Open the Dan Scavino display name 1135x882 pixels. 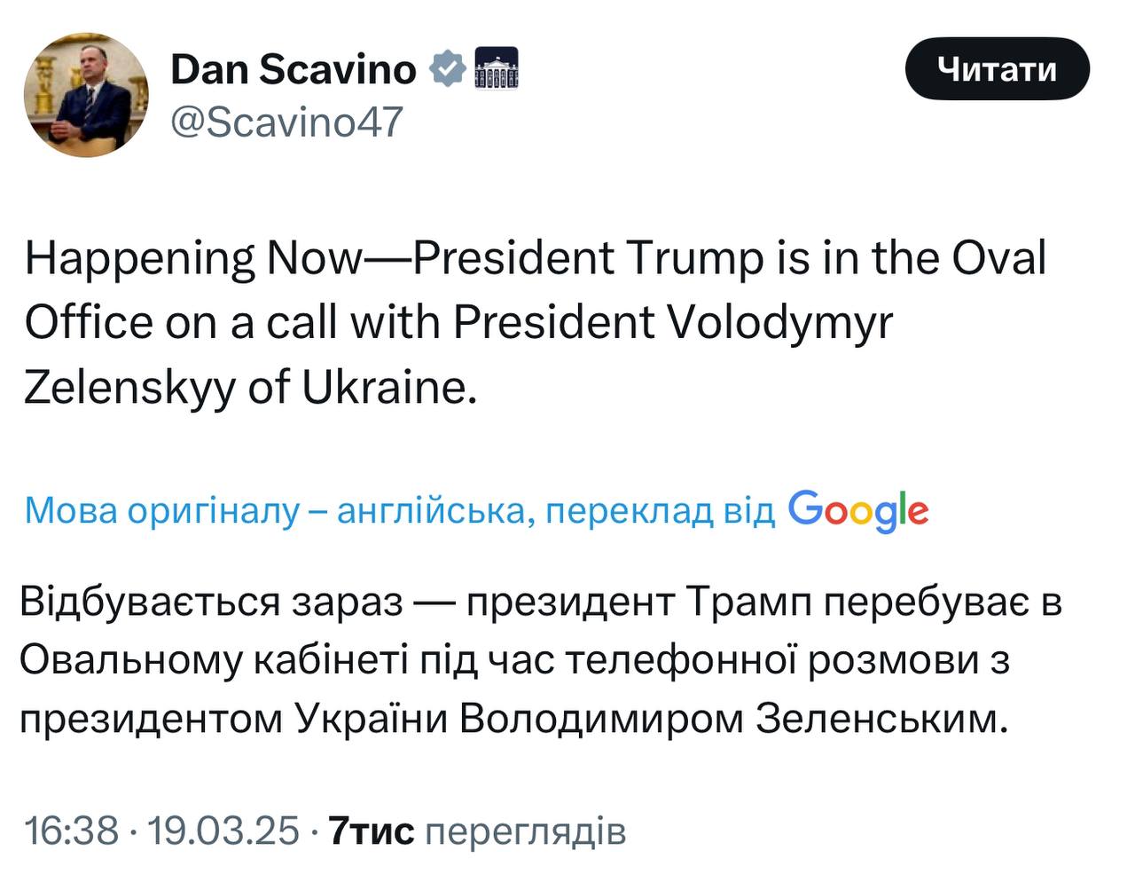[293, 69]
